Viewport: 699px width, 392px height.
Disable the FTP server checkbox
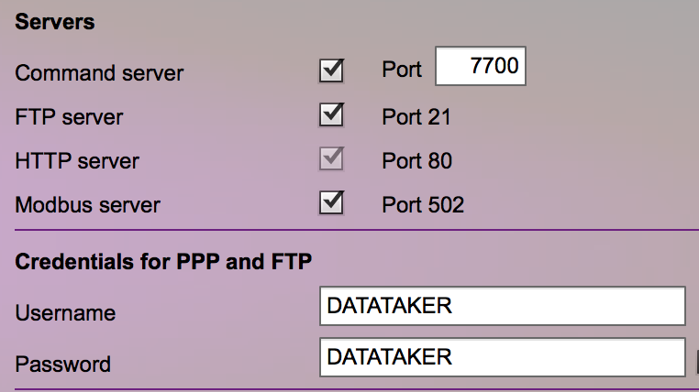[331, 114]
